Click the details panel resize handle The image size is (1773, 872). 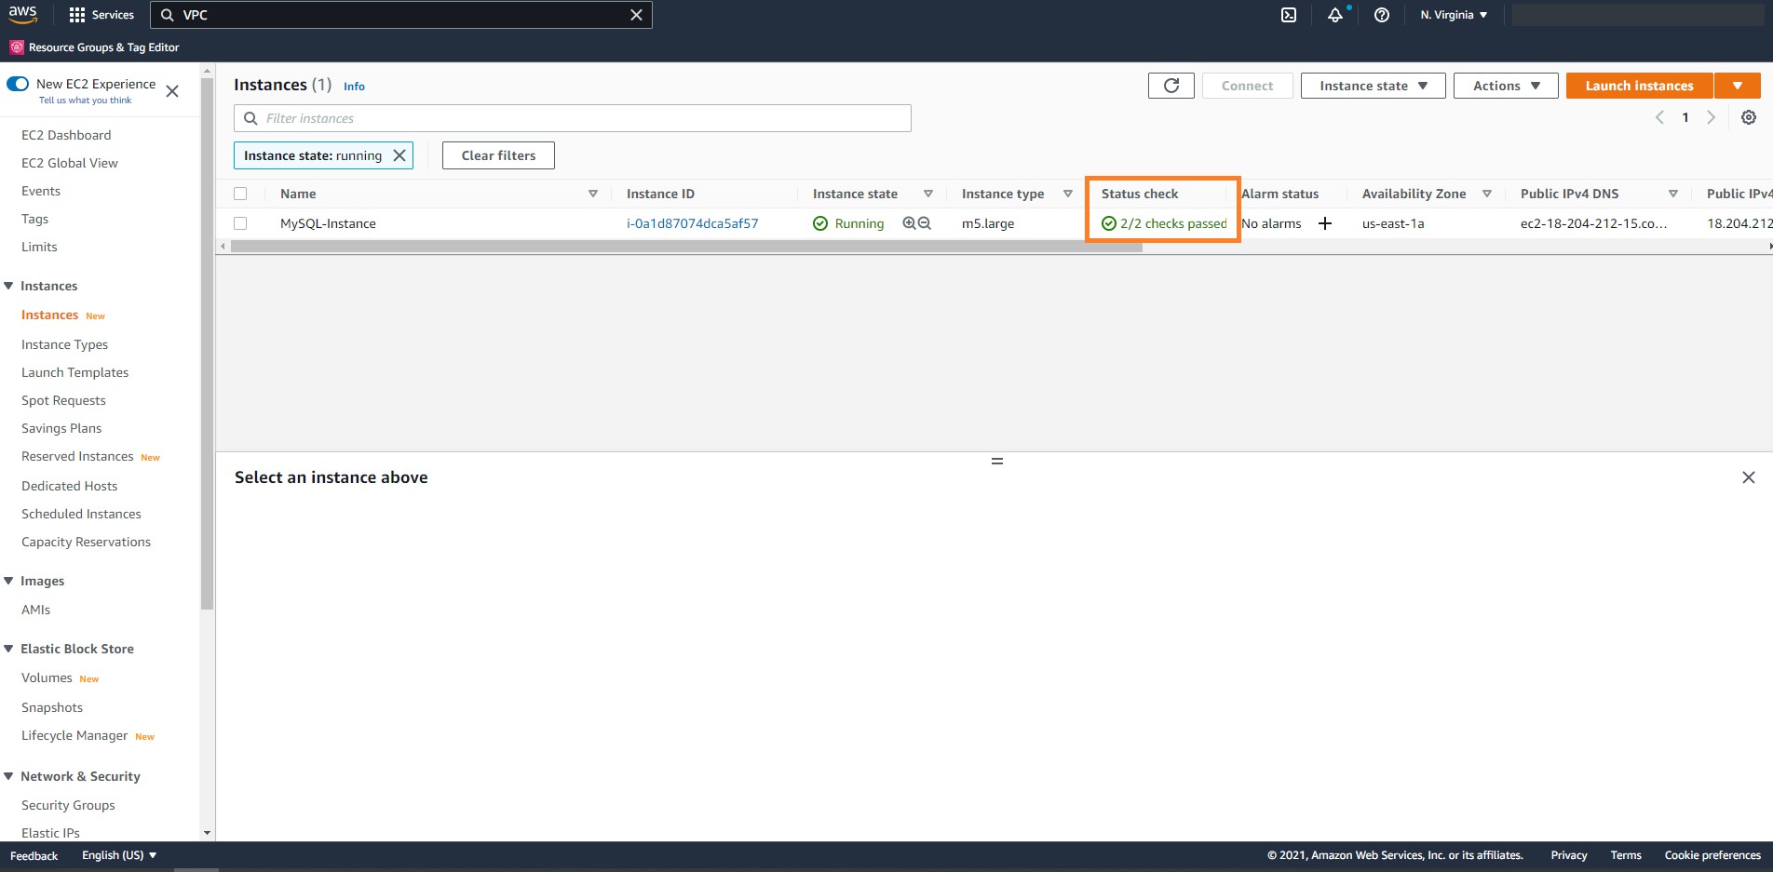point(997,462)
